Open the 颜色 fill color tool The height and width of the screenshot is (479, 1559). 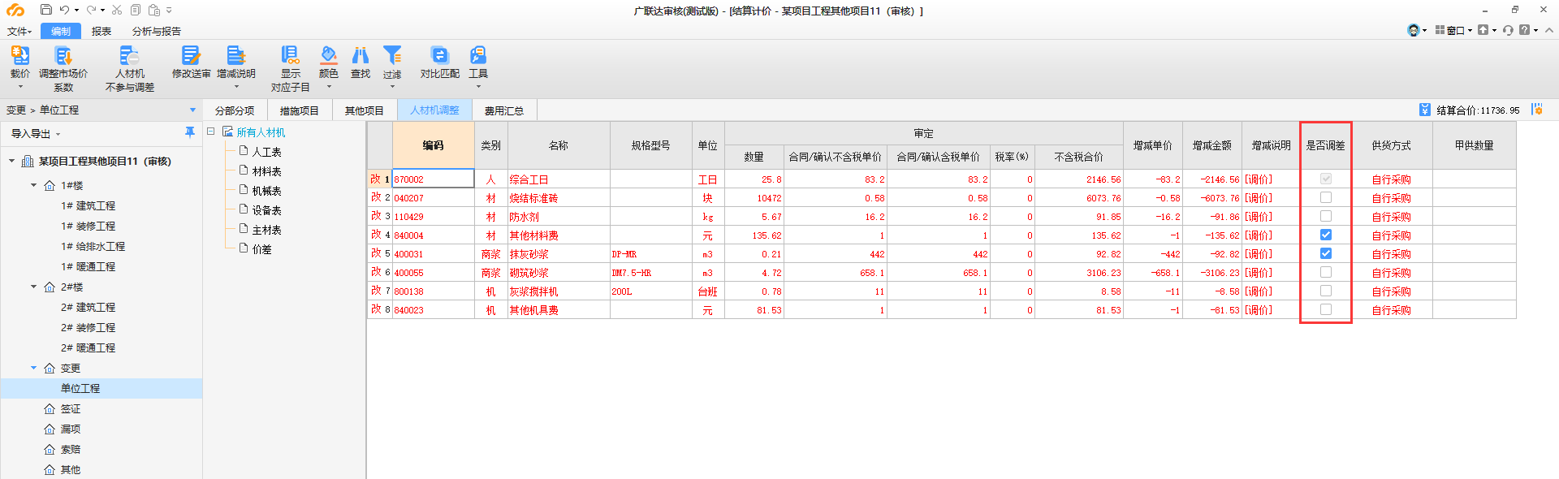(x=328, y=56)
